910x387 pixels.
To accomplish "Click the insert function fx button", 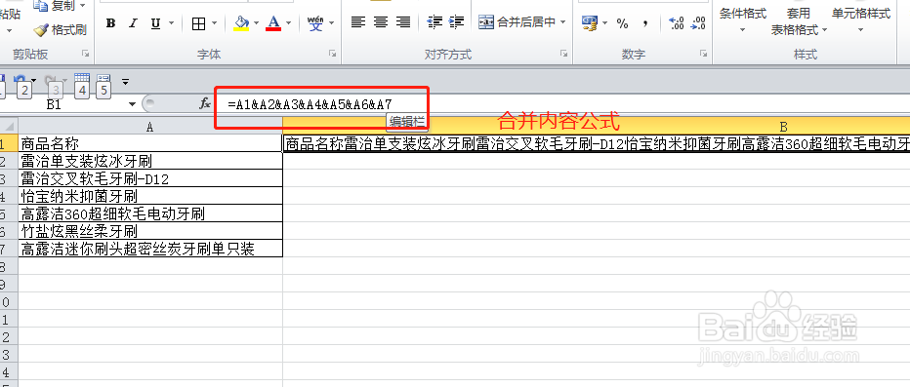I will [204, 103].
